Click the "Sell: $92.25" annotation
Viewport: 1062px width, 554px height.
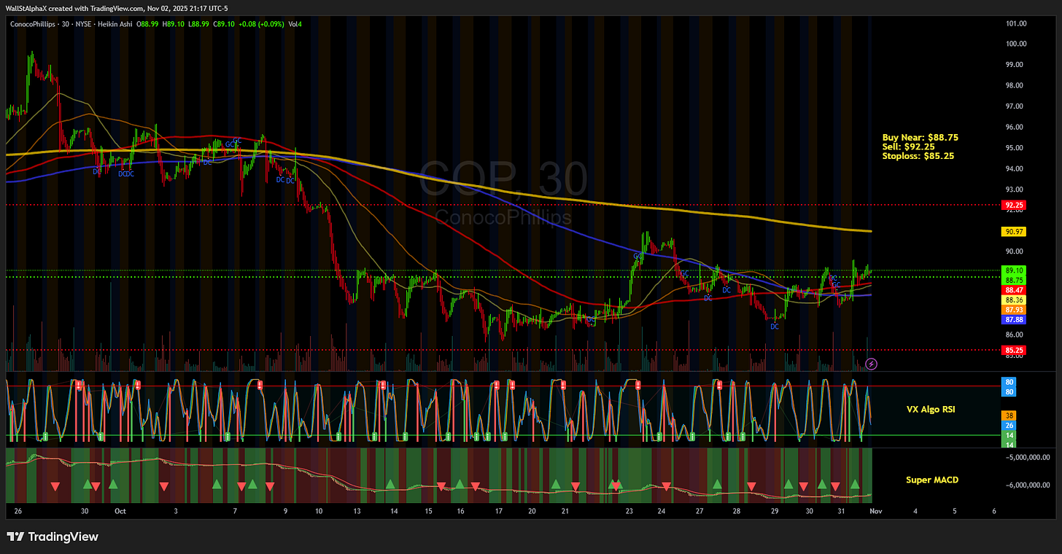[908, 147]
